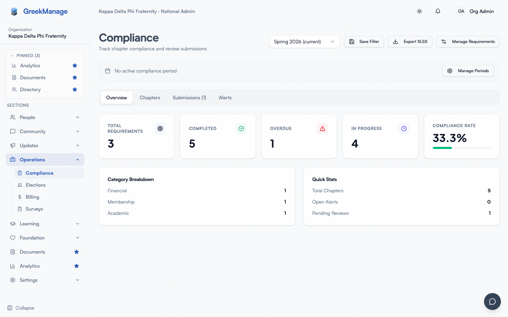
Task: Click the pinned Documents file icon
Action: coord(14,77)
